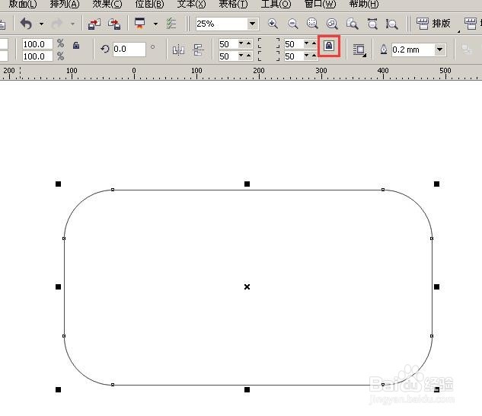Click the Mirror Horizontally icon
482x416 pixels.
tap(178, 50)
